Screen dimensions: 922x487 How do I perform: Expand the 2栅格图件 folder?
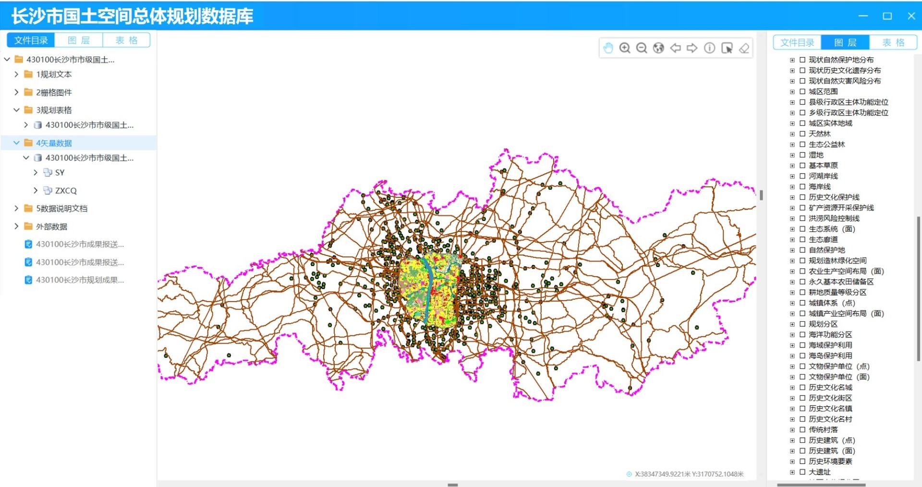click(16, 92)
